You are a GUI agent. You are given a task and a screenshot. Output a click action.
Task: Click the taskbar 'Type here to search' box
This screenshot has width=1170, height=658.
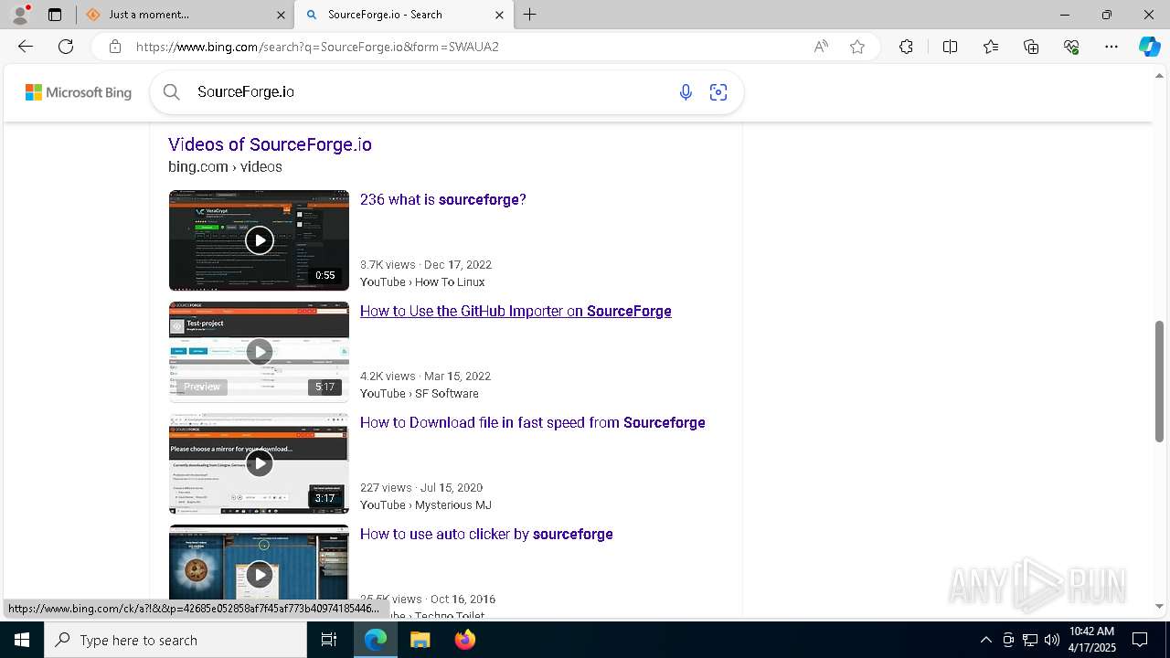[x=175, y=640]
